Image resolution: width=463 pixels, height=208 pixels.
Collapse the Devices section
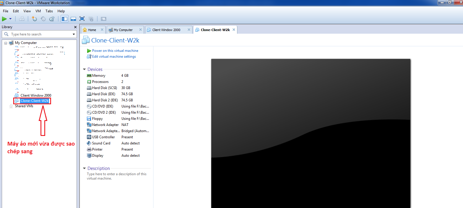(x=85, y=69)
